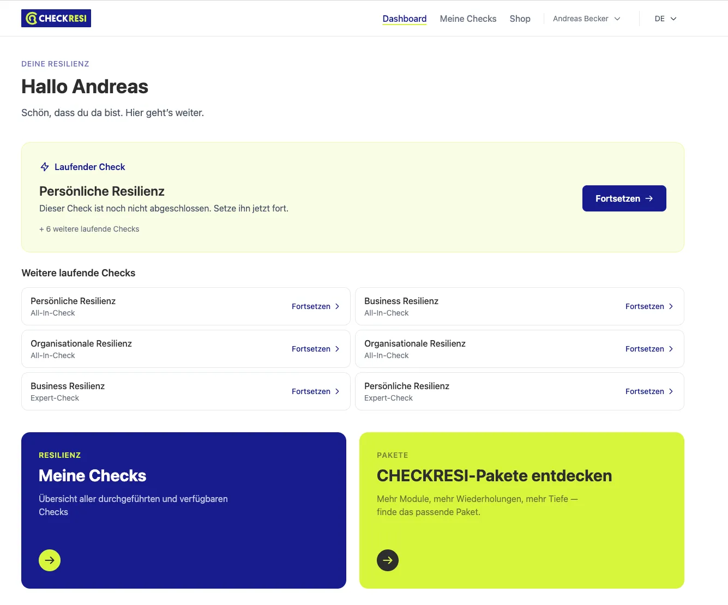
Task: Click the 'Laufender Check' label
Action: pyautogui.click(x=90, y=167)
